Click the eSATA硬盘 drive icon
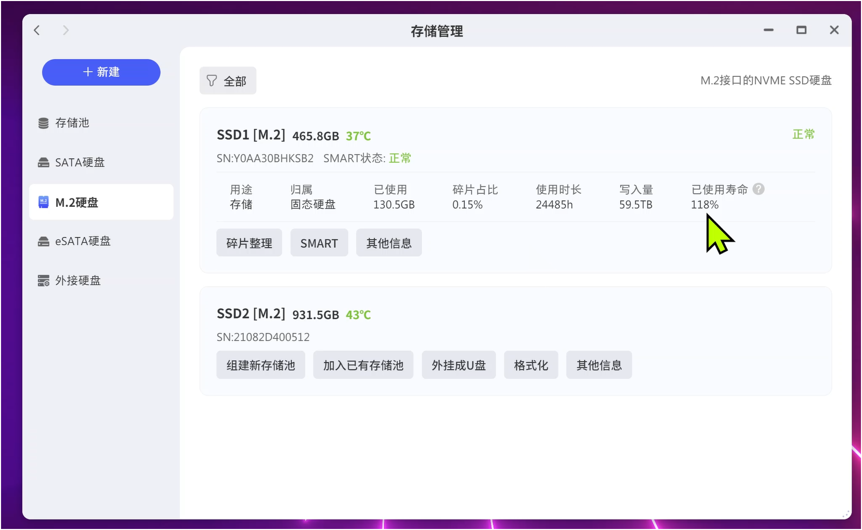The height and width of the screenshot is (530, 862). 44,242
